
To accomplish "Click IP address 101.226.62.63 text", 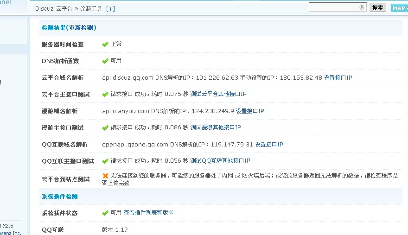I will pos(217,77).
